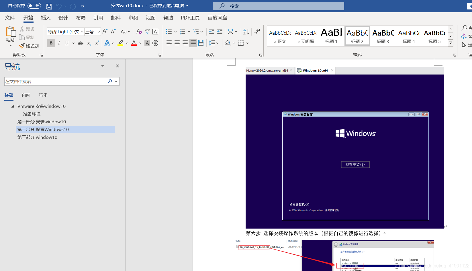Click the increase indent icon
This screenshot has height=271, width=472.
point(220,31)
